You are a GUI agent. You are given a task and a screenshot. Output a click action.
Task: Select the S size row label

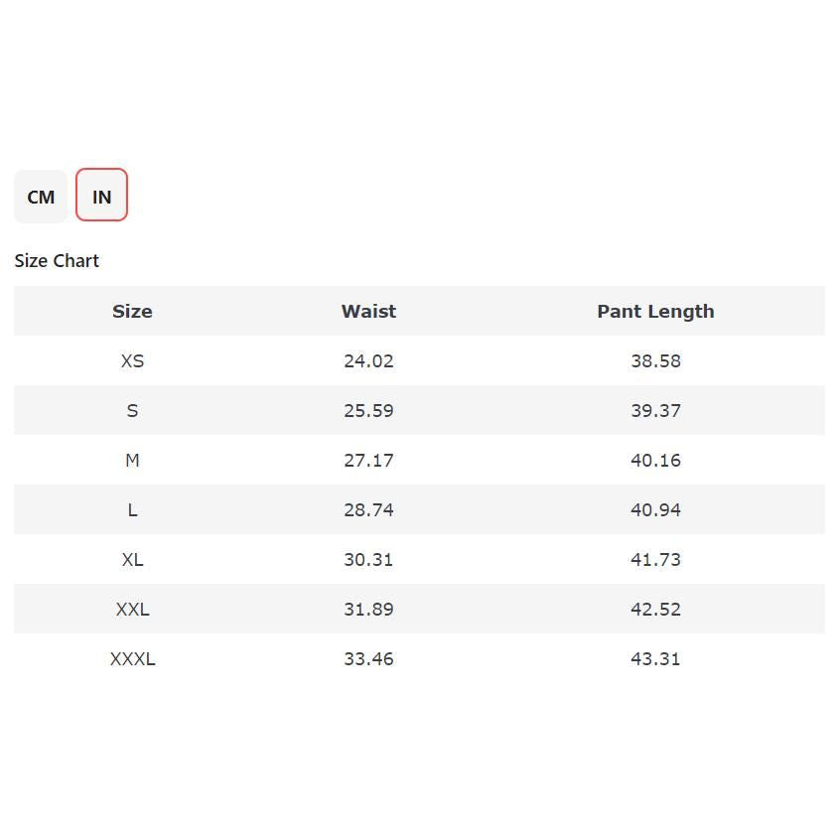pyautogui.click(x=132, y=411)
